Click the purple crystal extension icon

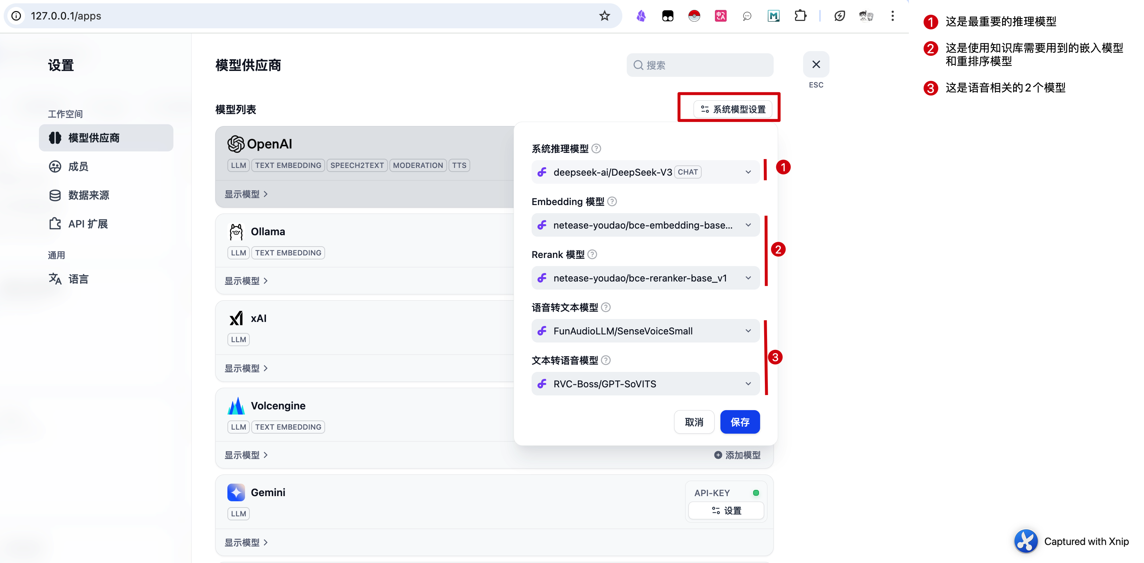[x=641, y=16]
